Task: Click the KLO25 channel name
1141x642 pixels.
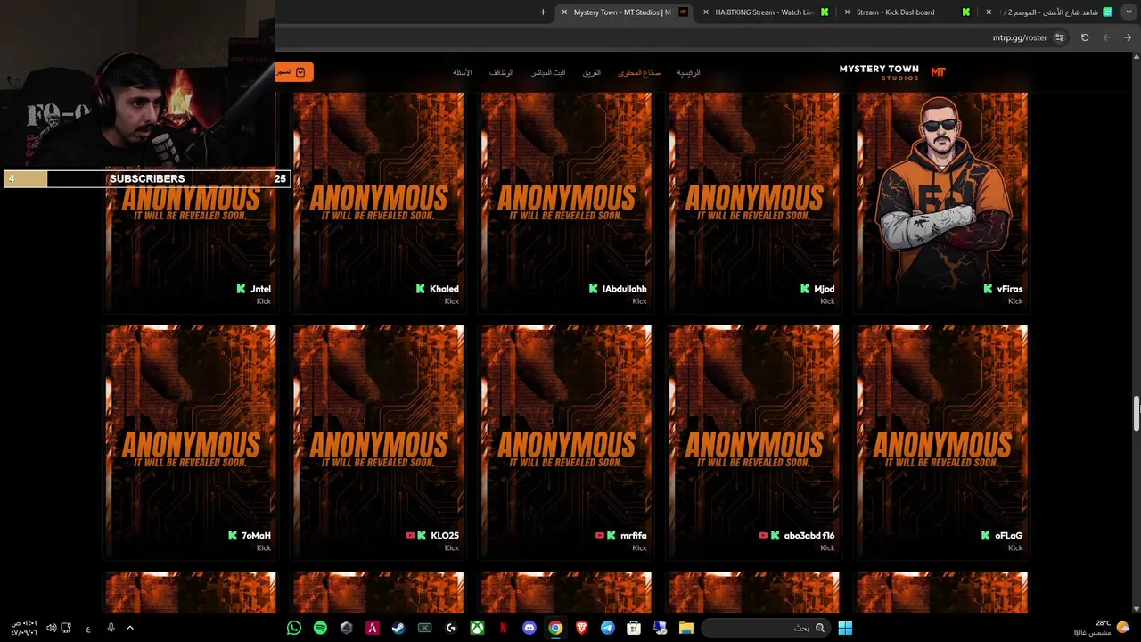Action: click(445, 536)
